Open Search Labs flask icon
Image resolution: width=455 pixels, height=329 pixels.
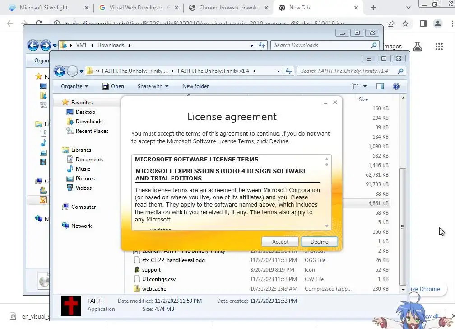click(418, 47)
